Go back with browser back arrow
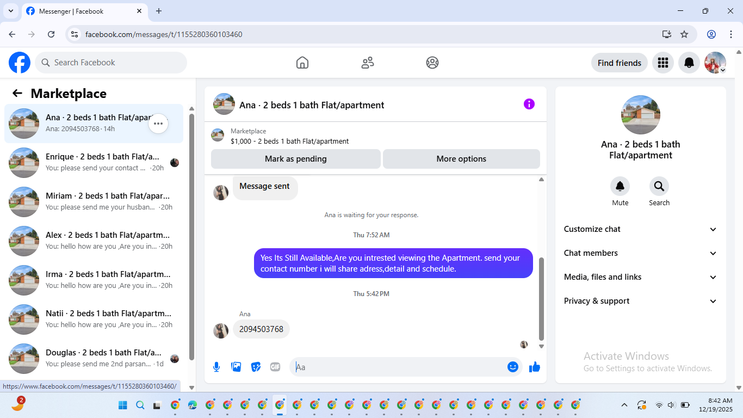The width and height of the screenshot is (743, 418). coord(12,34)
